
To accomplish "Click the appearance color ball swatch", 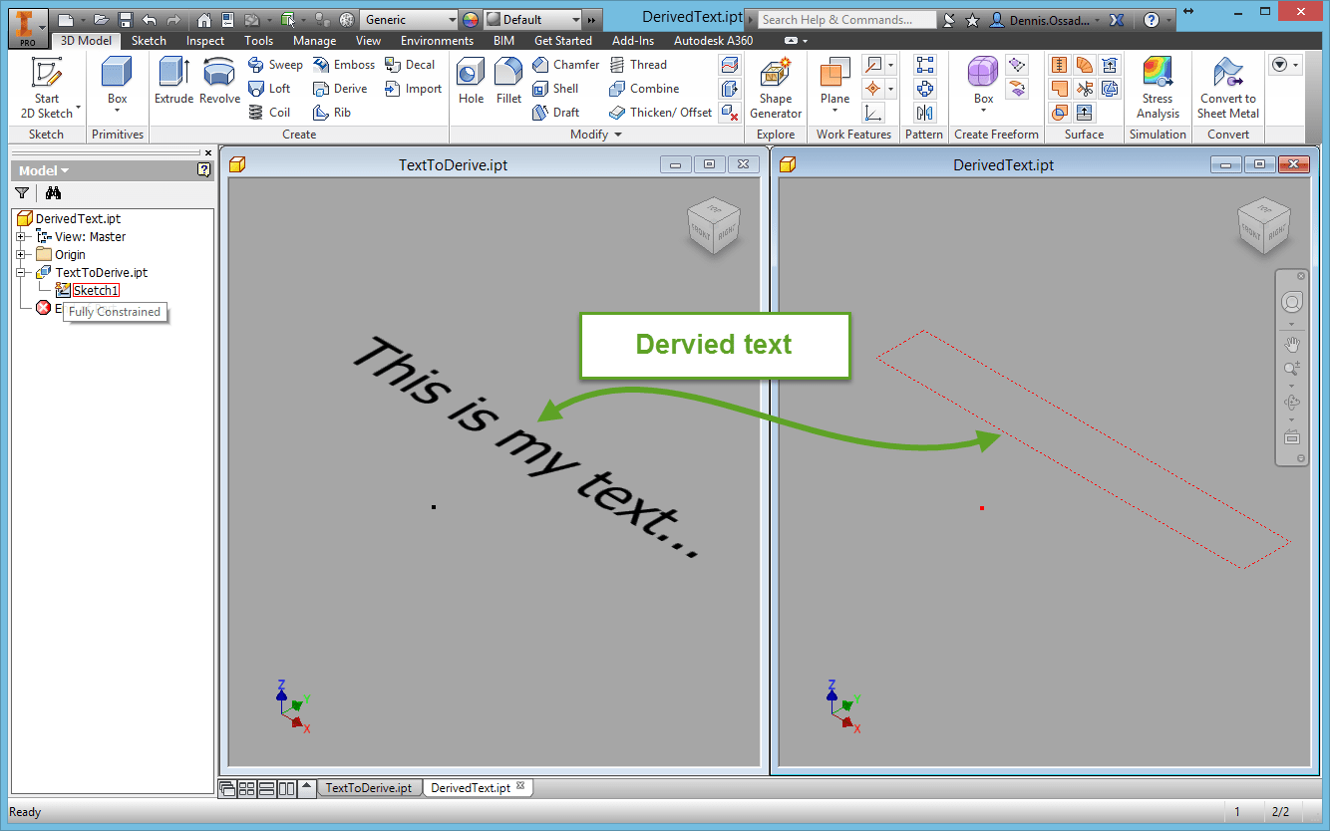I will click(x=470, y=18).
